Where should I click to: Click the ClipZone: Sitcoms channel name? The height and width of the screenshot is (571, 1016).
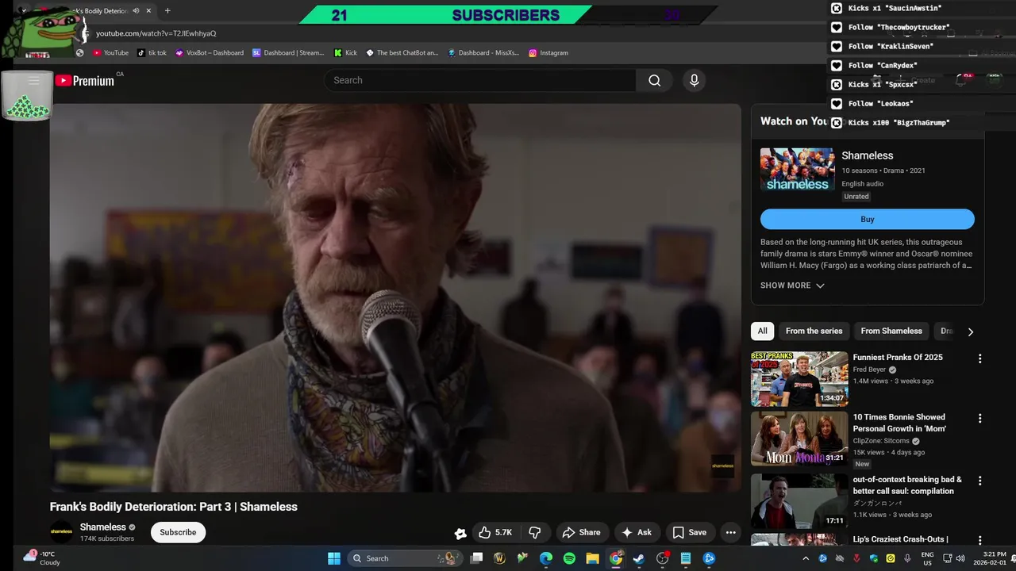(x=881, y=441)
